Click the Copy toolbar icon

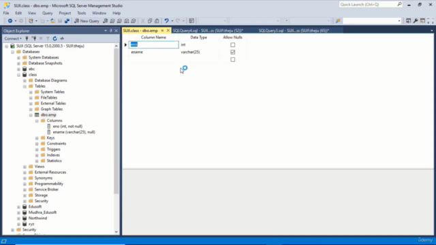point(150,21)
